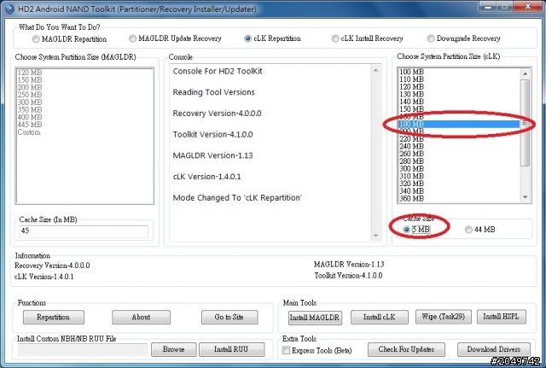The width and height of the screenshot is (546, 368).
Task: Click cLK partition list scroll up arrow
Action: [x=526, y=73]
